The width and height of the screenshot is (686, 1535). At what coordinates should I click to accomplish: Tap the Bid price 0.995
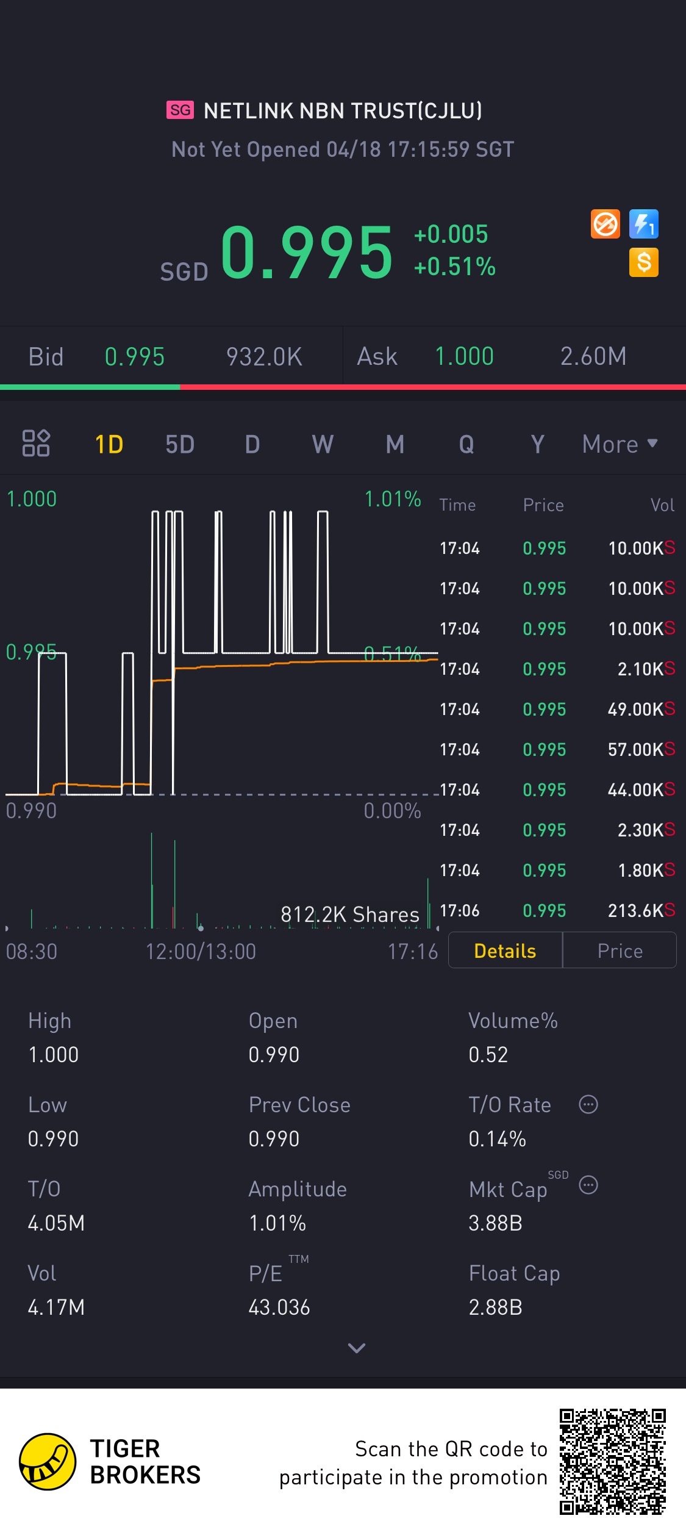pyautogui.click(x=135, y=357)
